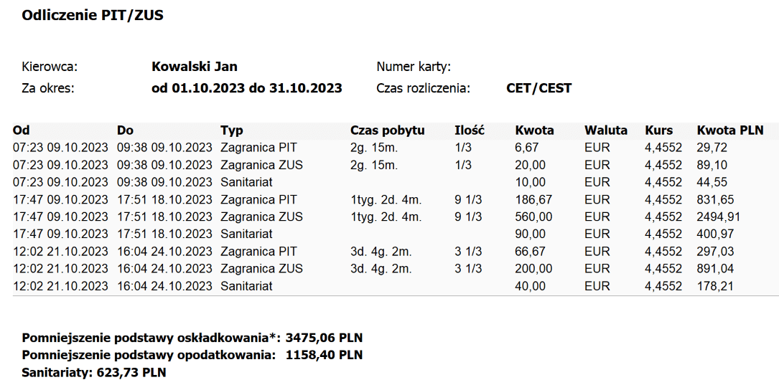Click the "Kwota PLN" column header
Image resolution: width=779 pixels, height=390 pixels.
(x=730, y=130)
